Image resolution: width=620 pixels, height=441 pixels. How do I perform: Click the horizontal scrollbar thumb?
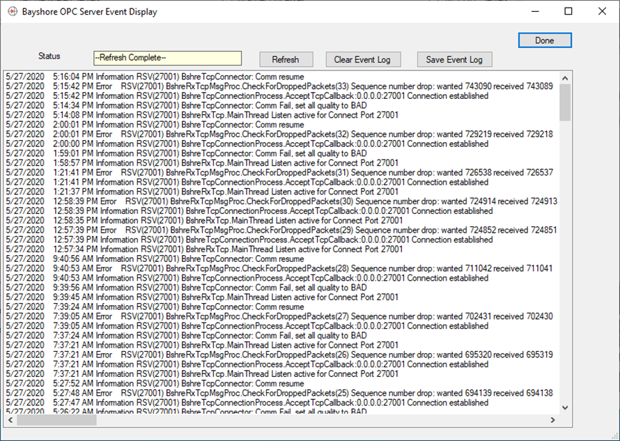(x=56, y=420)
